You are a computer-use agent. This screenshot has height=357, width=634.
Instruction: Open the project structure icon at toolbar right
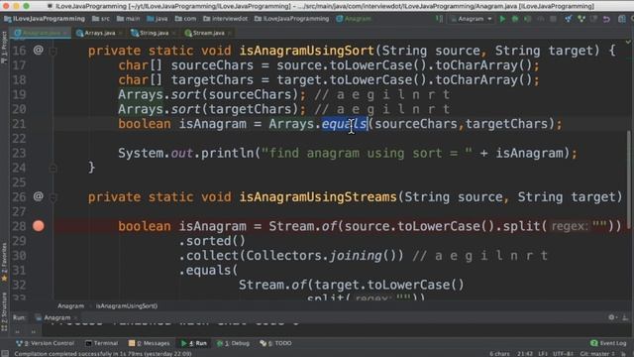[622, 19]
